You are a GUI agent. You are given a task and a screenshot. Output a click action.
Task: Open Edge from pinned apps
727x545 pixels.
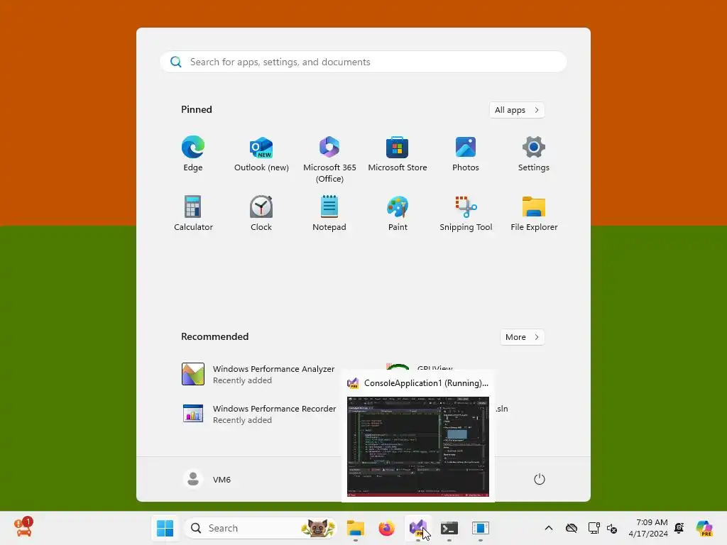click(193, 154)
